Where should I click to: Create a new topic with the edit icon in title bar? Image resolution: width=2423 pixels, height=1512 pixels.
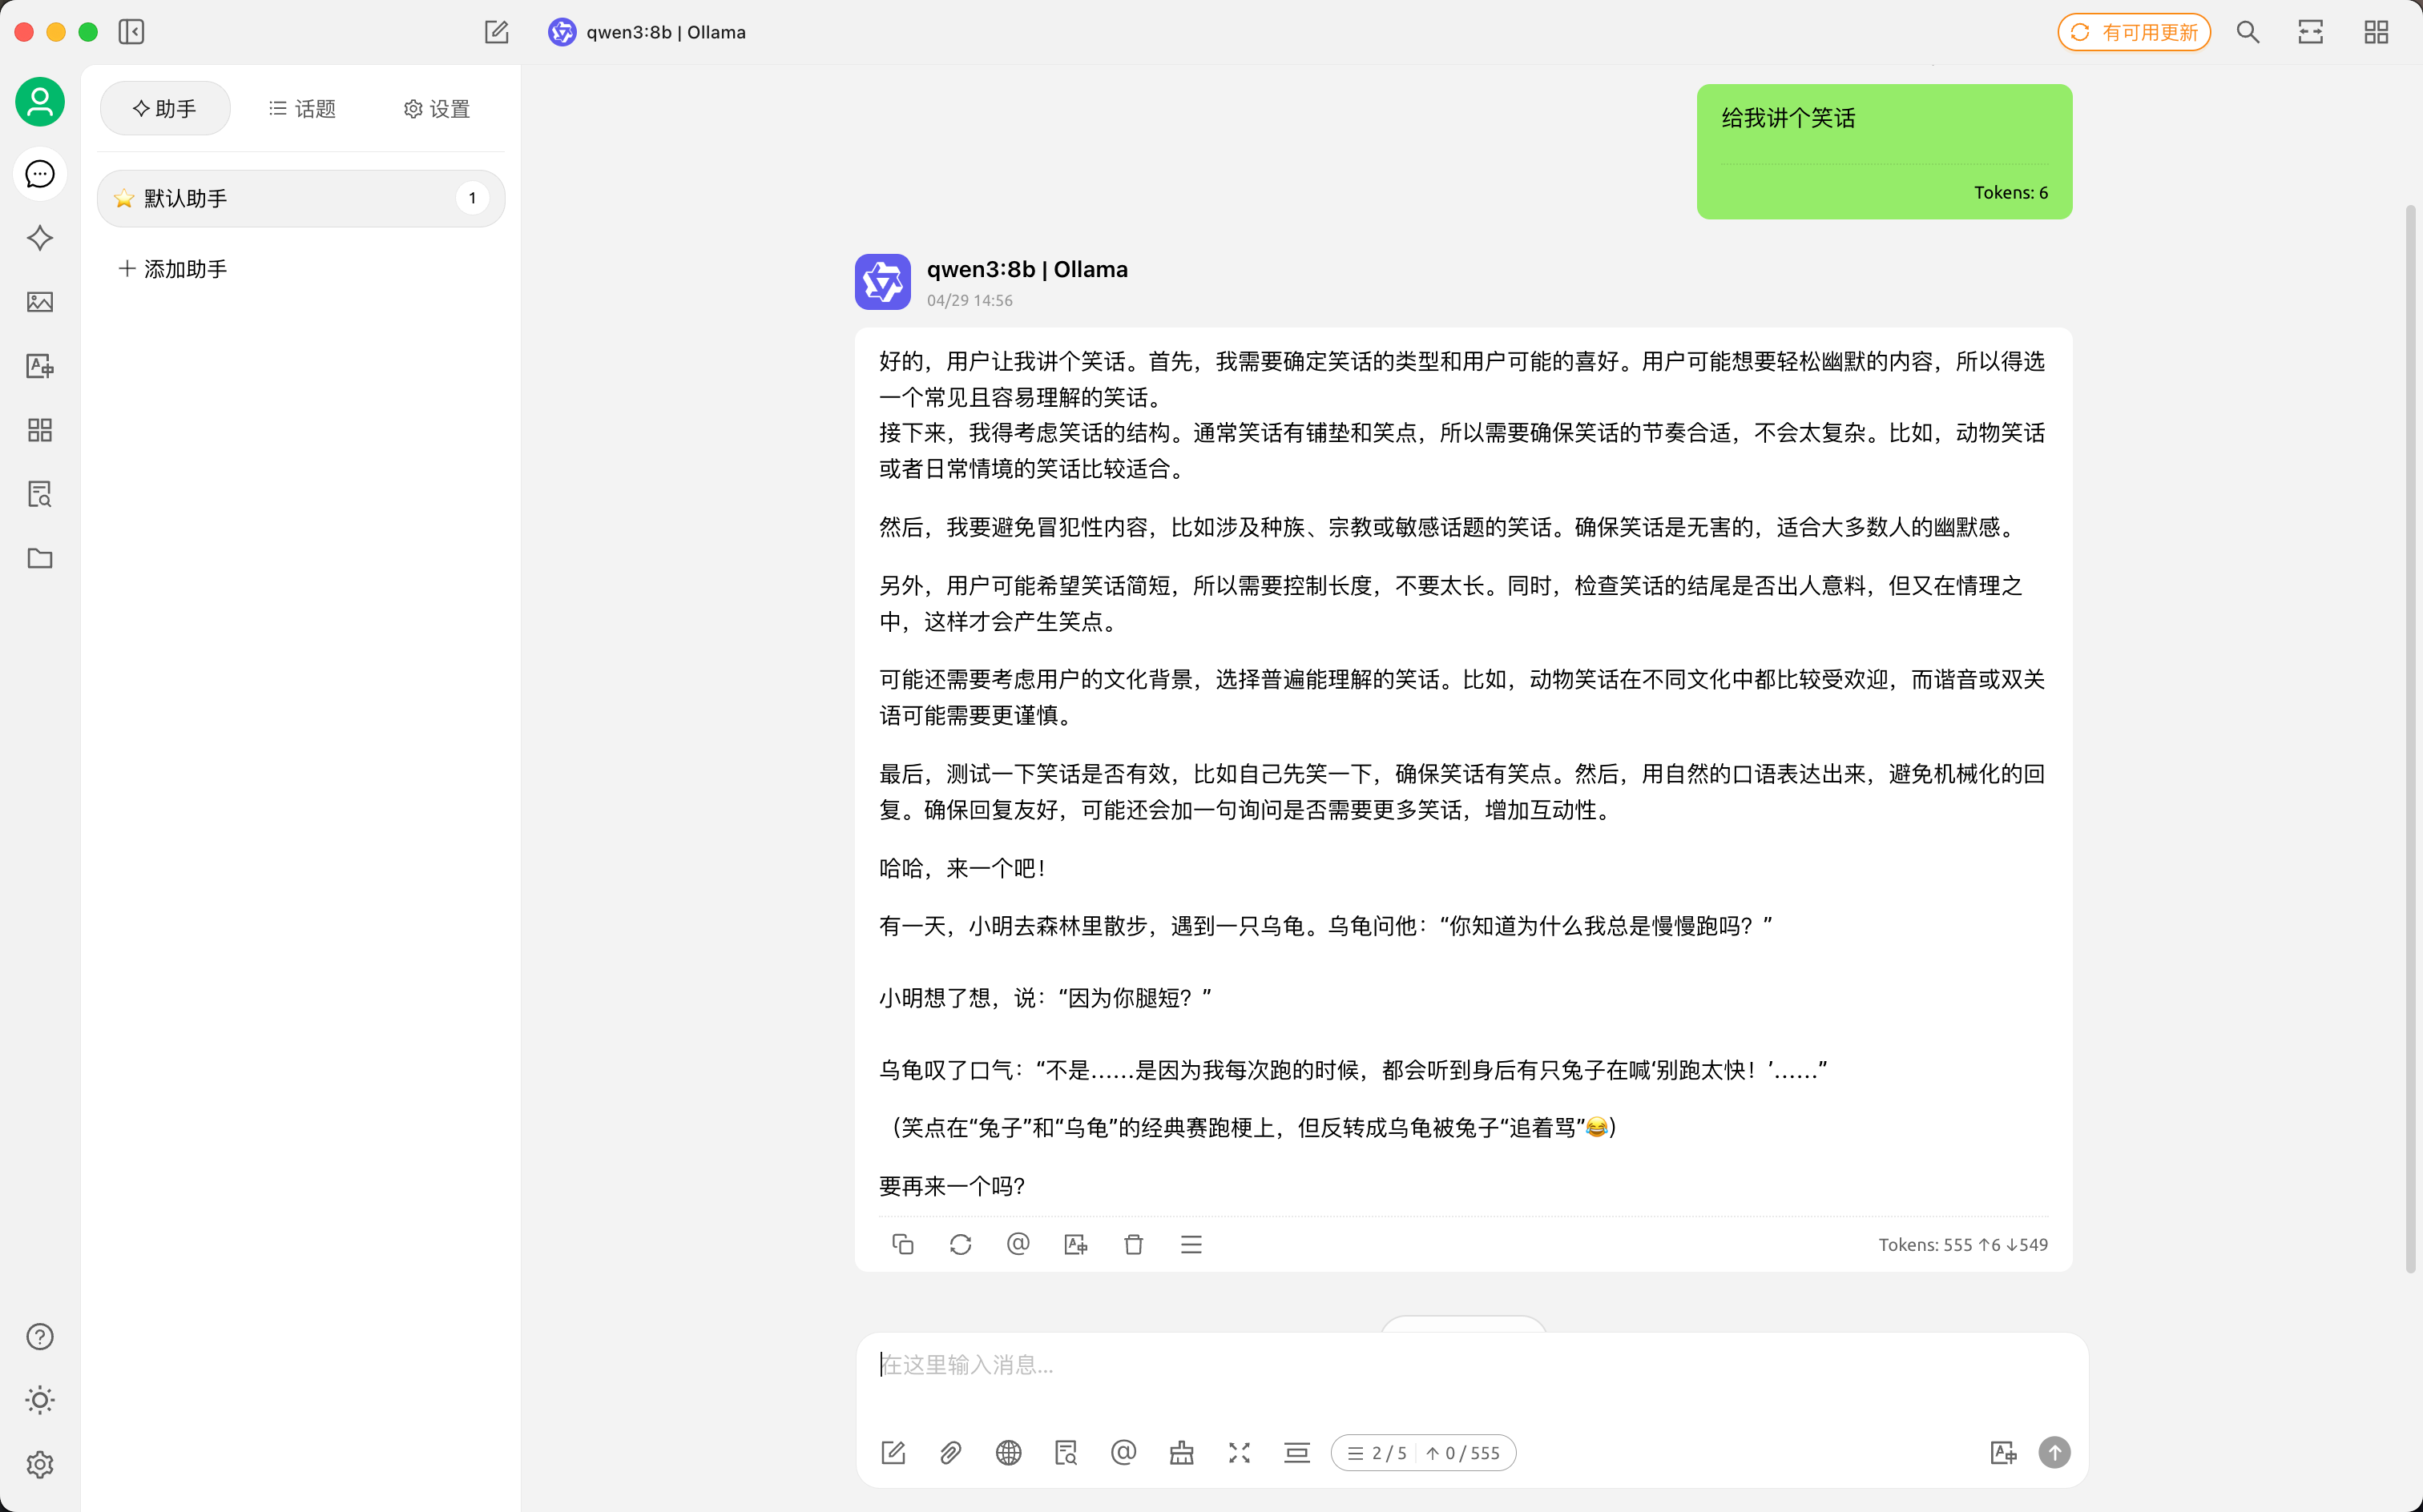tap(498, 32)
